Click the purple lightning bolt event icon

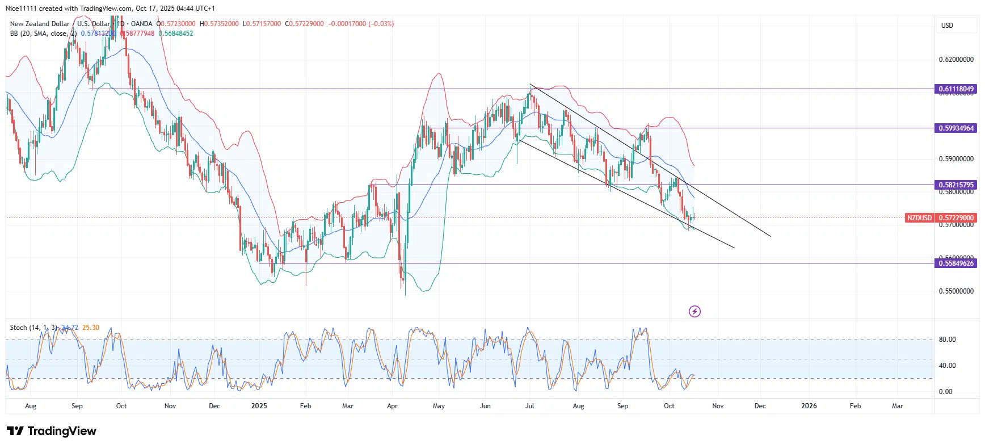(x=694, y=311)
